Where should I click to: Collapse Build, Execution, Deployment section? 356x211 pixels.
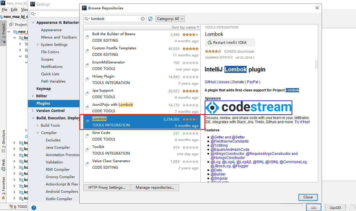click(x=33, y=118)
